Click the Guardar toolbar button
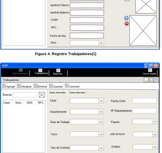The image size is (162, 153). coord(56,86)
